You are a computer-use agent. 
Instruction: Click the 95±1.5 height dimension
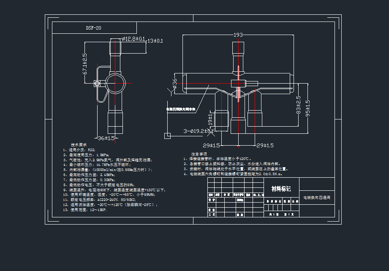[307, 108]
